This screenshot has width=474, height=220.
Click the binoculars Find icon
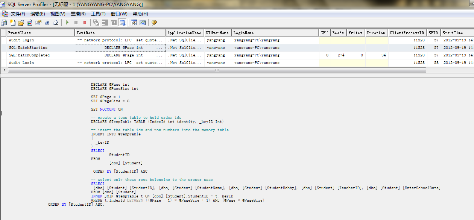(47, 23)
